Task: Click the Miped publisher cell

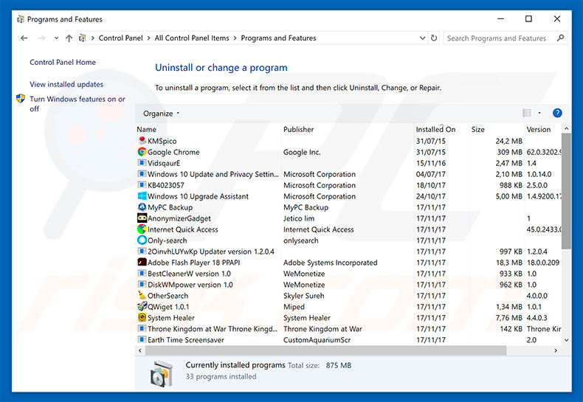Action: [x=294, y=307]
